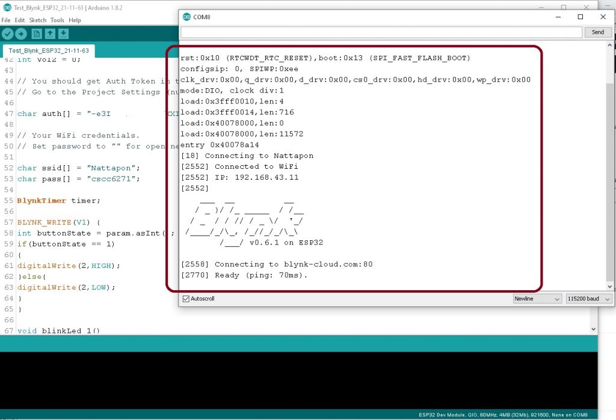Image resolution: width=616 pixels, height=420 pixels.
Task: Close the COM8 serial monitor window
Action: point(603,17)
